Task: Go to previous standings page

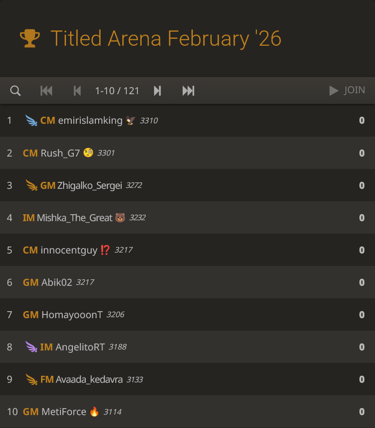Action: pyautogui.click(x=77, y=90)
